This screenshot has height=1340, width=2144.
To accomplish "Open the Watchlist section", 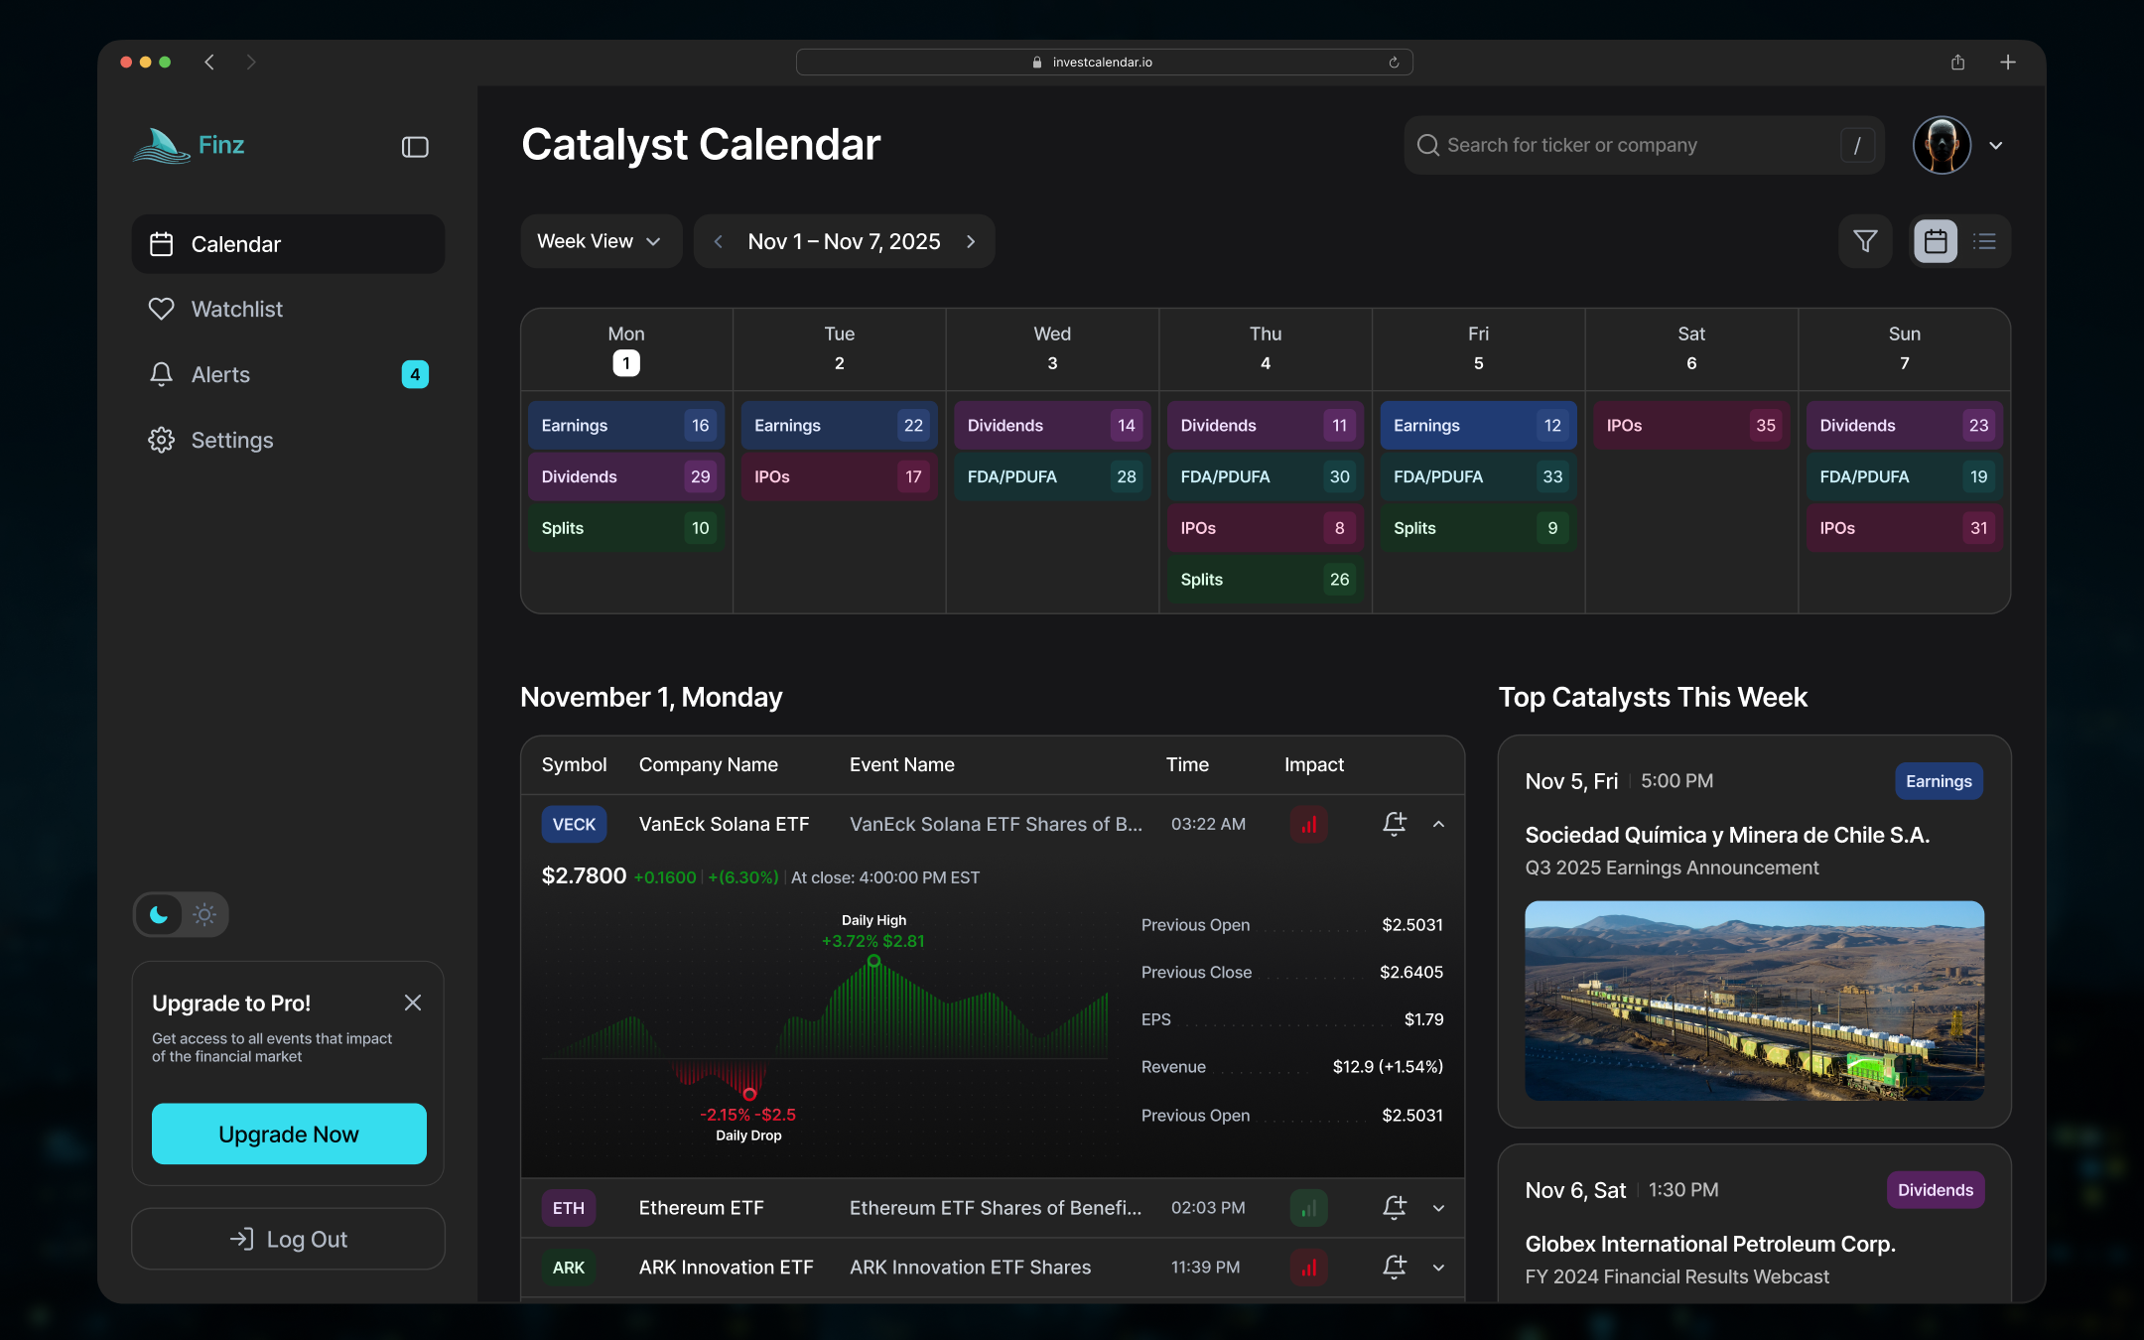I will [x=237, y=309].
